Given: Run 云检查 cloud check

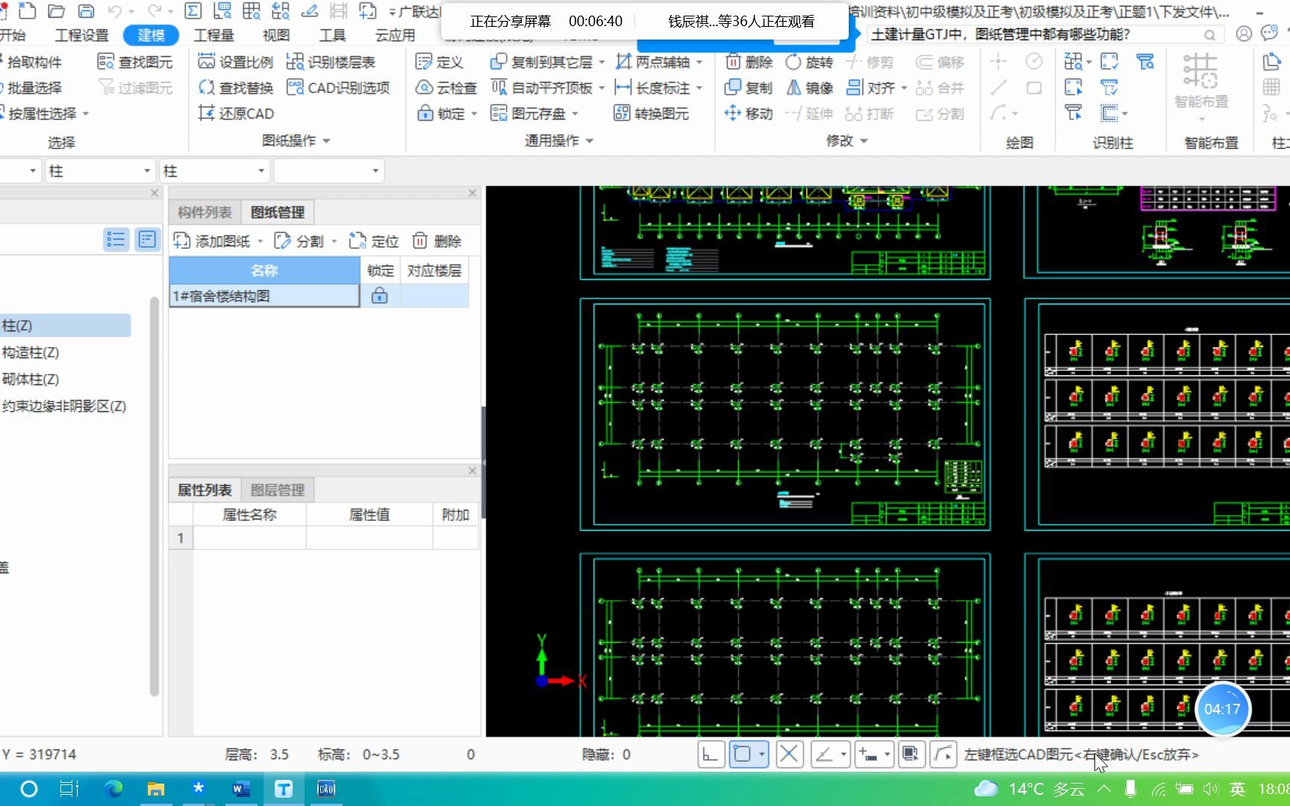Looking at the screenshot, I should click(446, 88).
